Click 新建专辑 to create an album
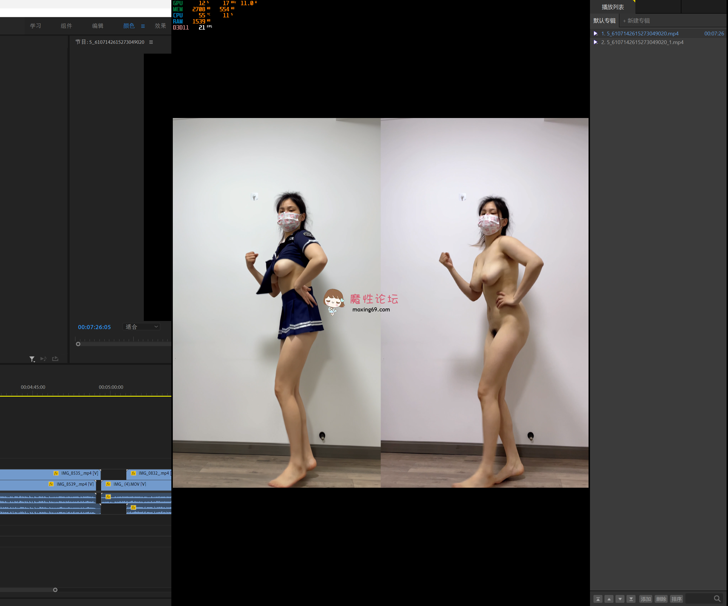This screenshot has width=728, height=606. click(636, 21)
